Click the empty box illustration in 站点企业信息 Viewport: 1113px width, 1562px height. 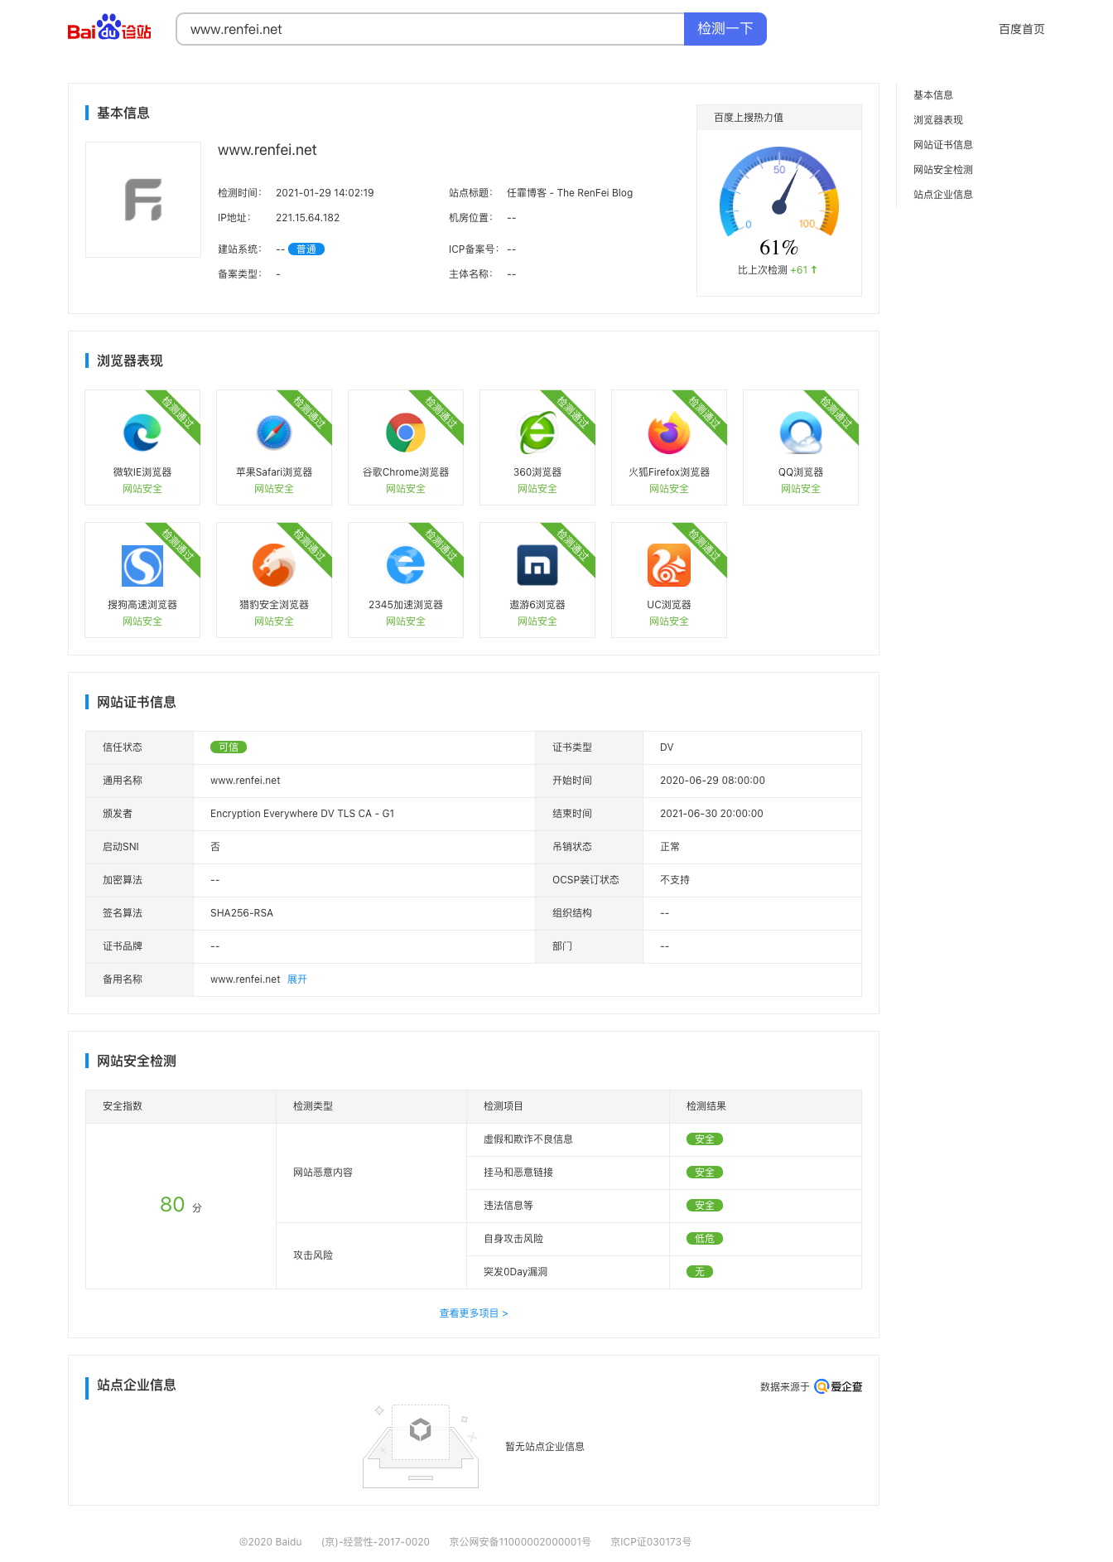(x=421, y=1446)
